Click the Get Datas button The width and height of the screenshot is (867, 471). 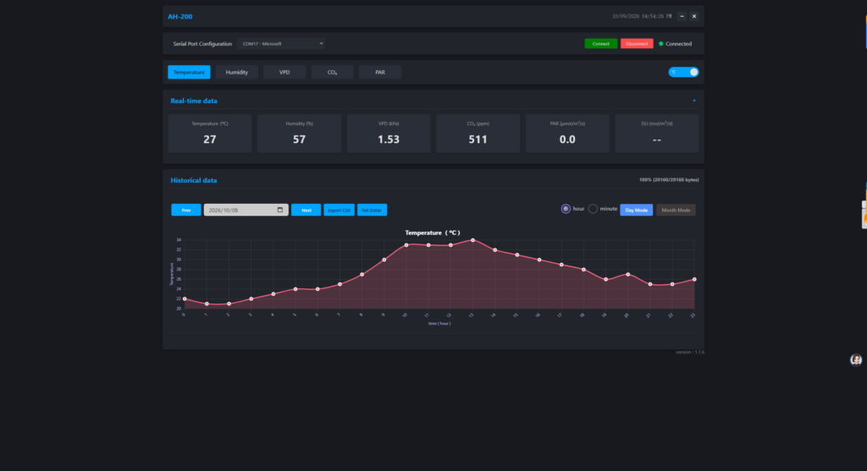(x=372, y=210)
